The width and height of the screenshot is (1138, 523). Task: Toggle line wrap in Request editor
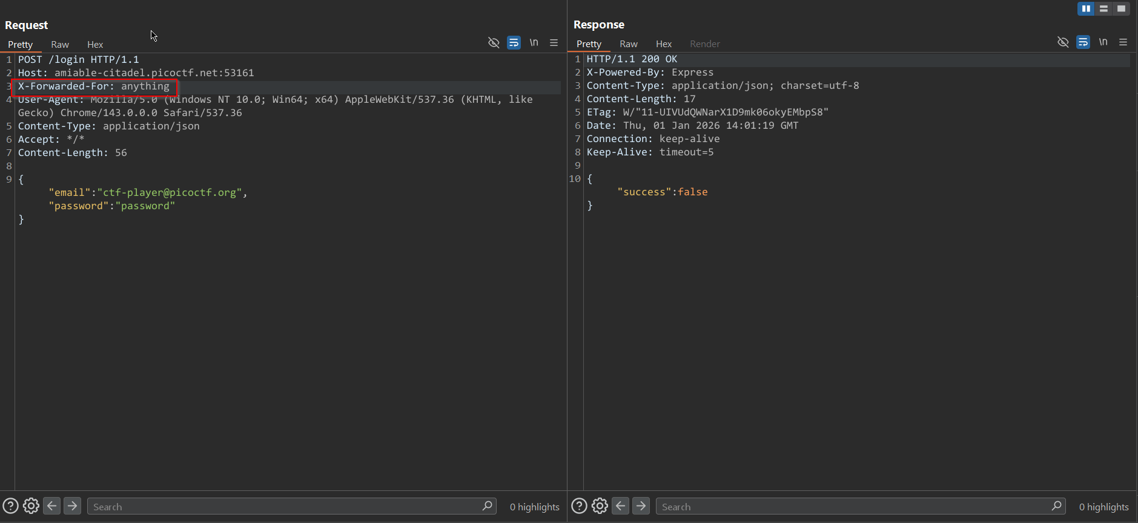point(514,43)
